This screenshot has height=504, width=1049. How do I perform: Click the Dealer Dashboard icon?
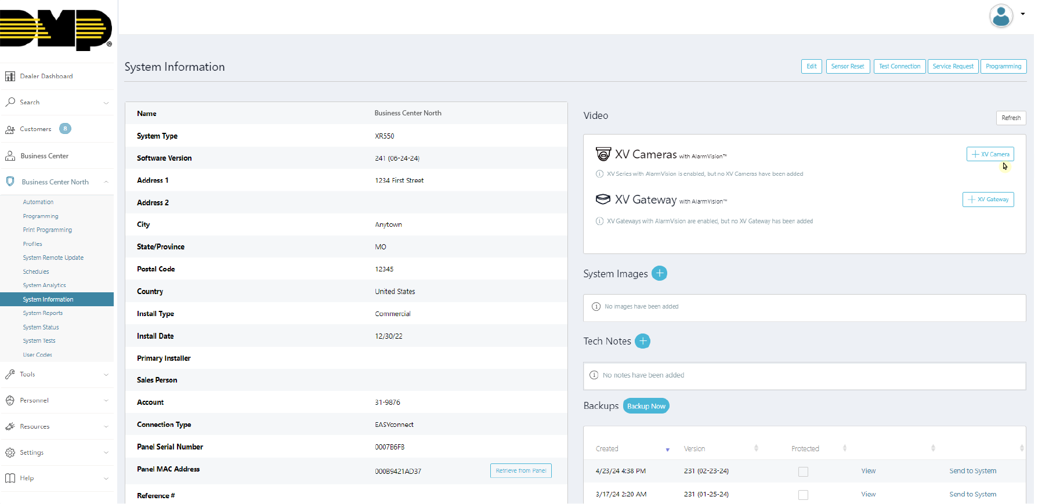[10, 77]
